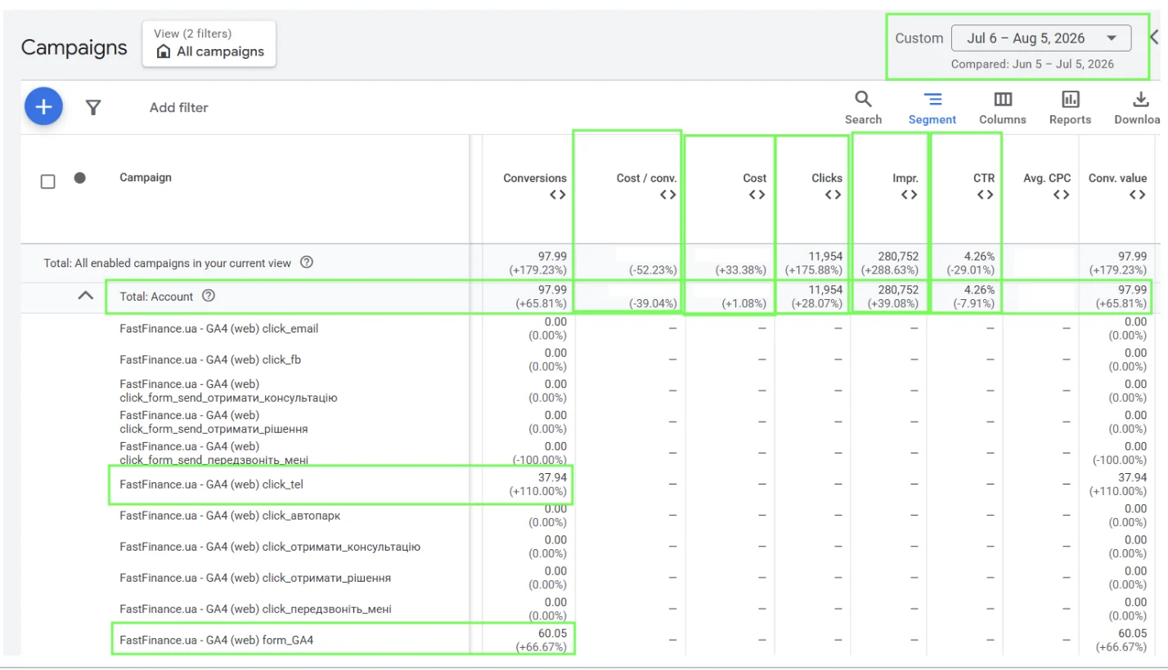Select the click_передзвоніть_мені conversion row label
The width and height of the screenshot is (1168, 670).
tap(255, 609)
